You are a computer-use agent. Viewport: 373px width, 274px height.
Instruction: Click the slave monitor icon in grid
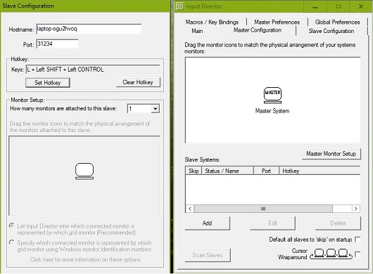point(84,171)
